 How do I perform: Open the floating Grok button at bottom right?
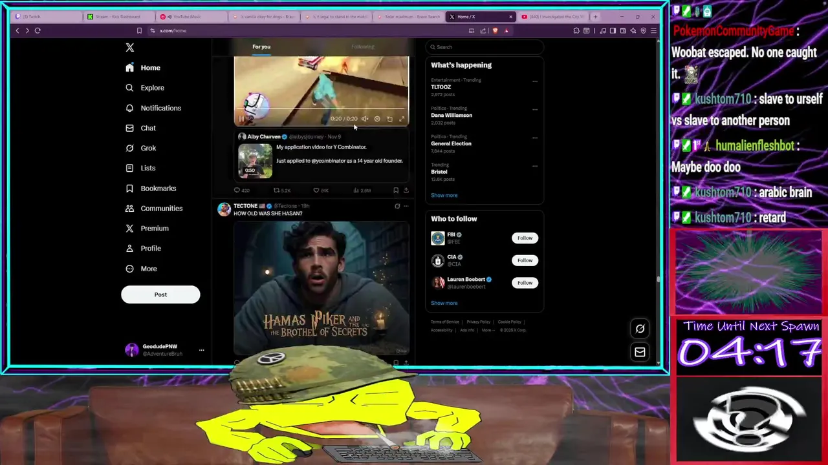point(640,329)
